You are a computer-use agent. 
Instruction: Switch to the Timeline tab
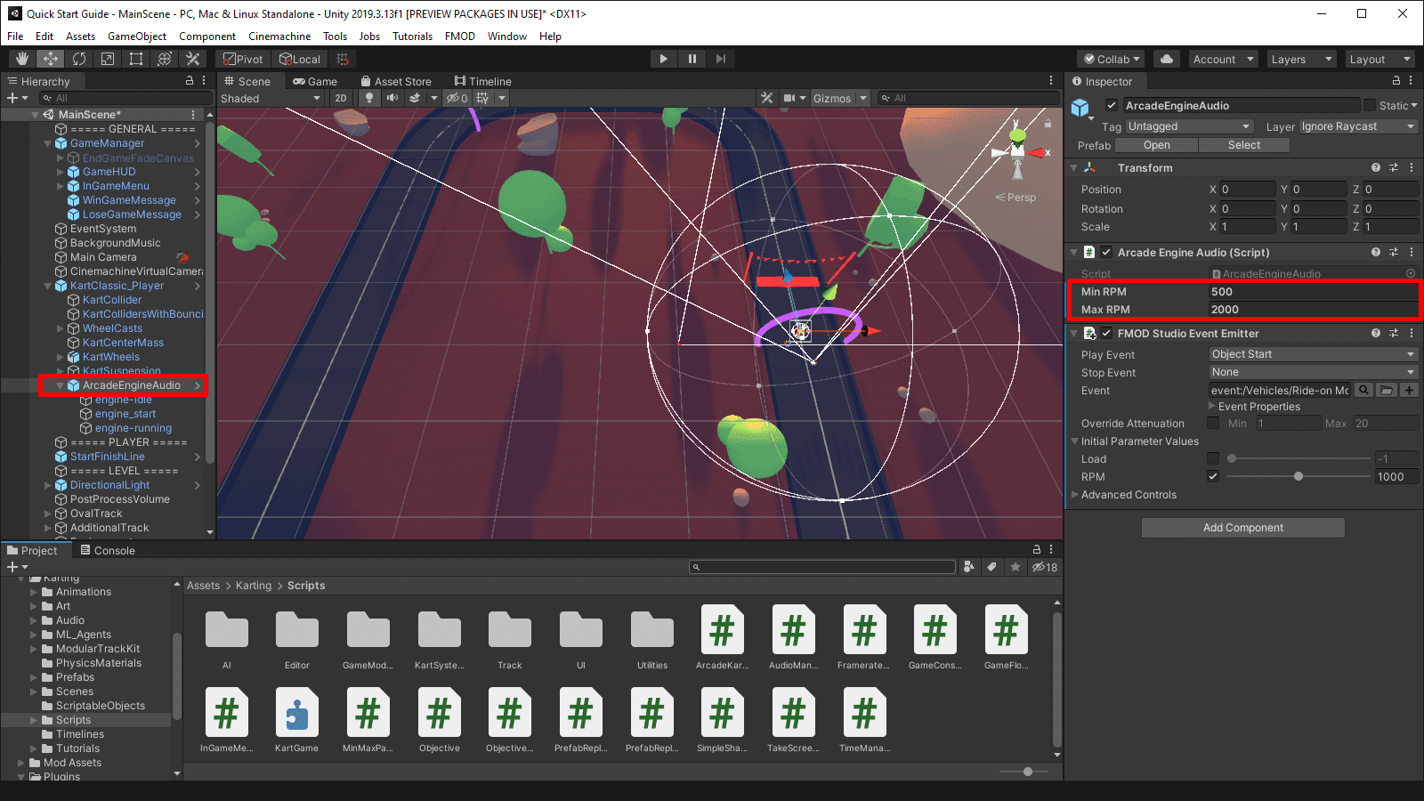pos(482,81)
